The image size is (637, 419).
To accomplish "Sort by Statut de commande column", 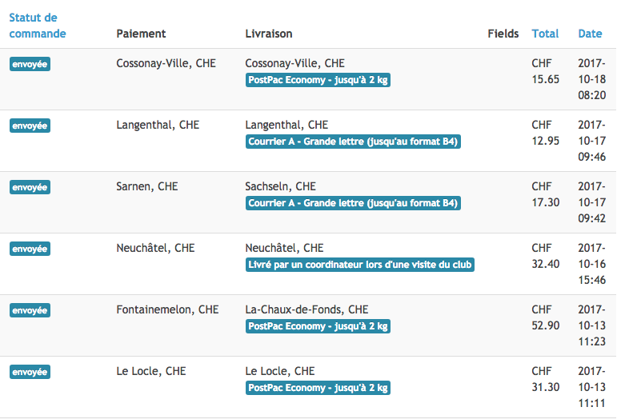I will point(37,26).
